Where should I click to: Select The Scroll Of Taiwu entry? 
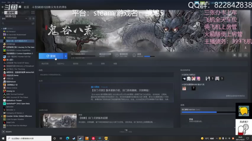coord(18,63)
